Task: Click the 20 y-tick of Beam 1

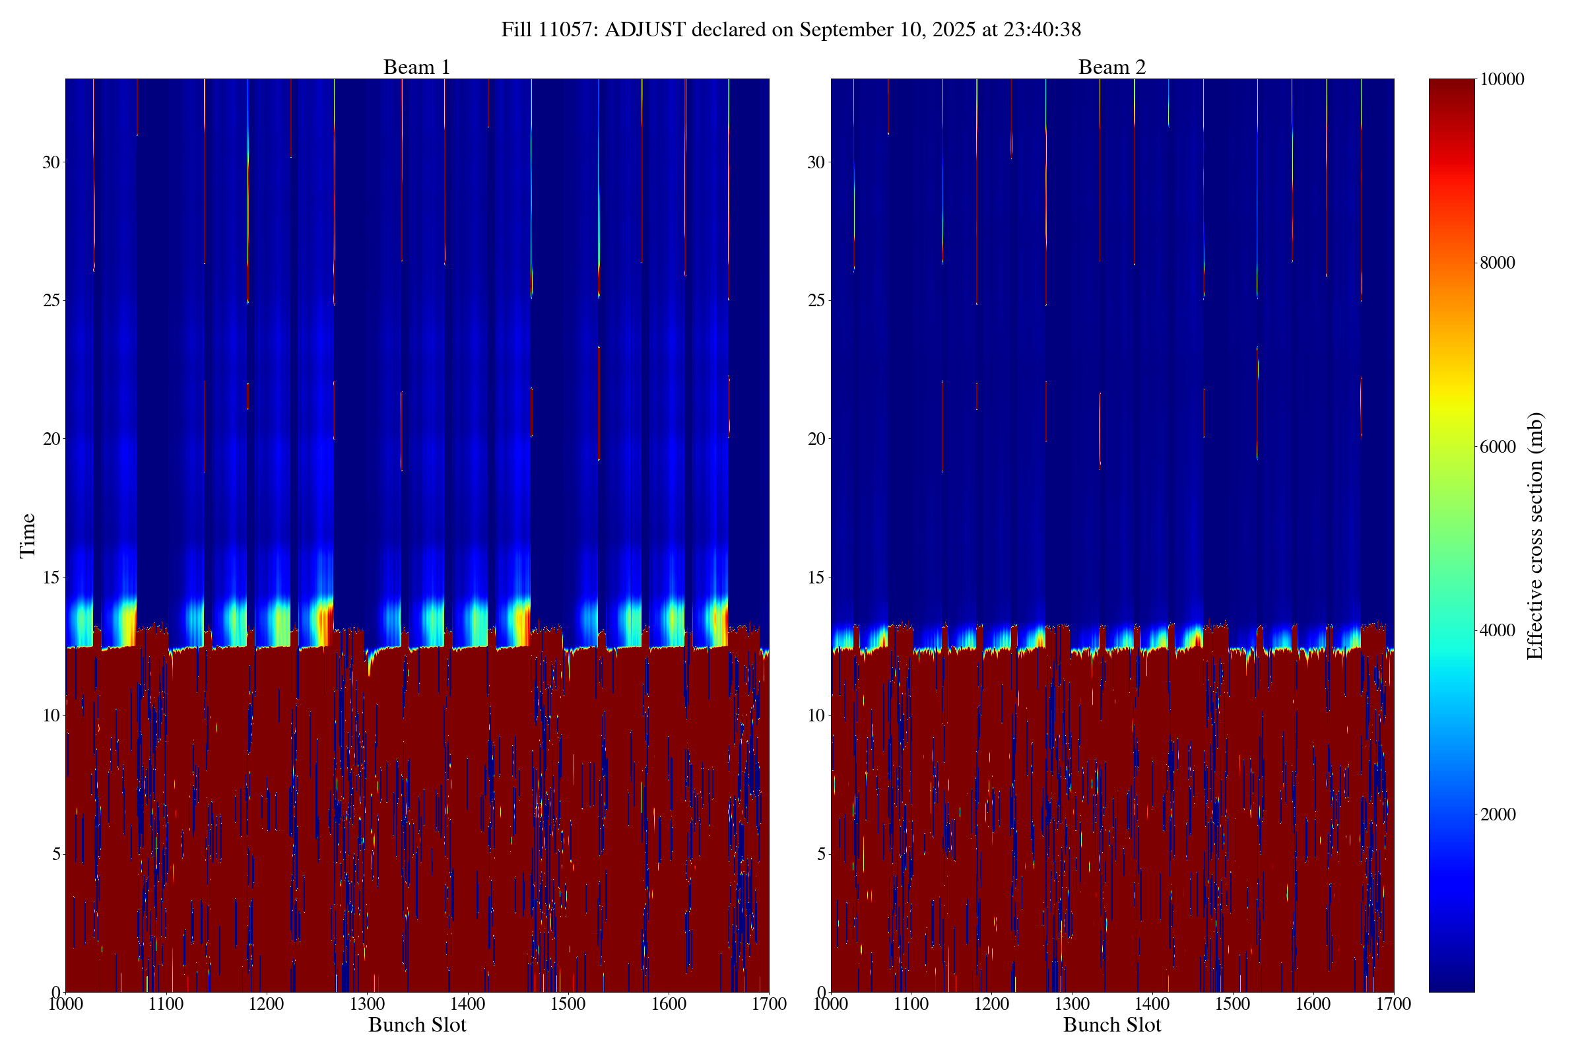Action: 51,439
